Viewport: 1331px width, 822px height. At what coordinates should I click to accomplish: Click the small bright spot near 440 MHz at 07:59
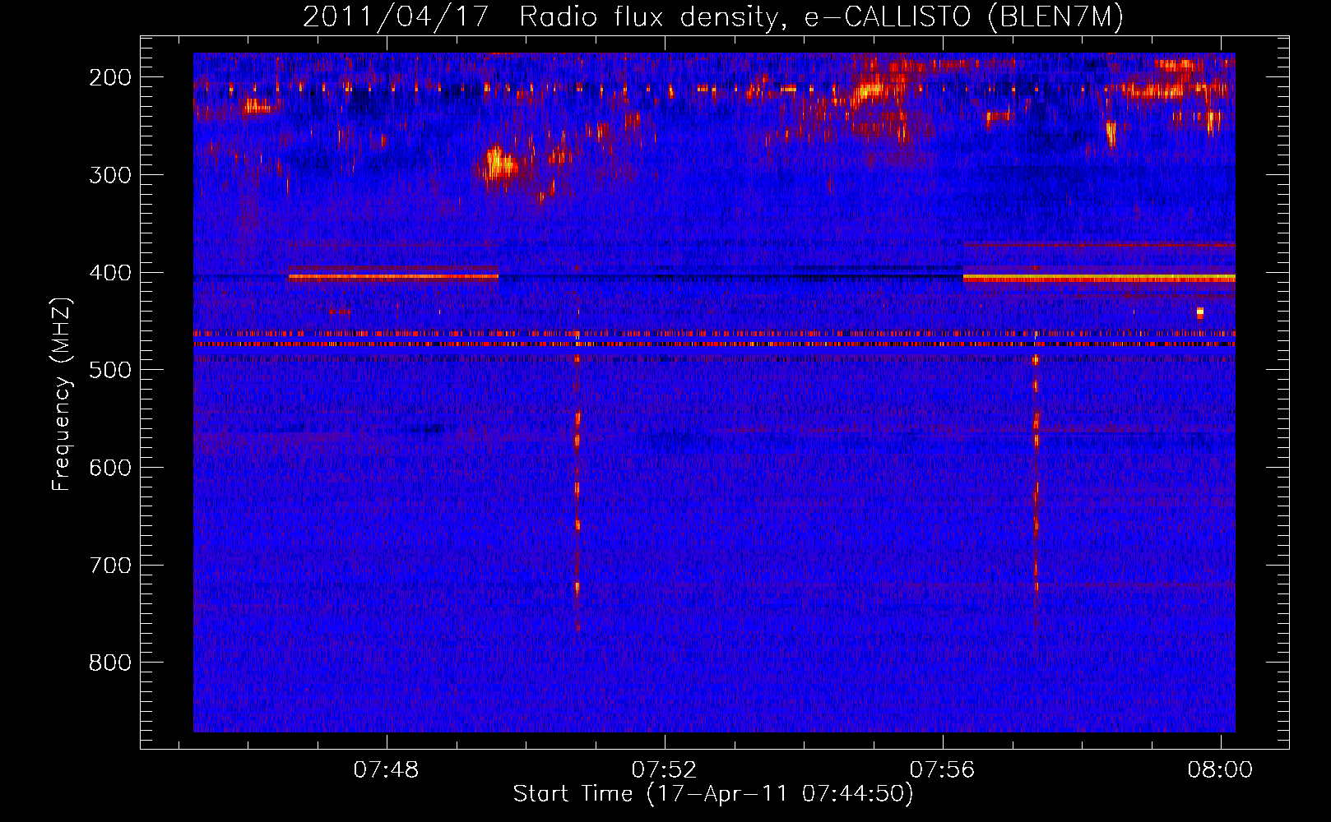1200,312
